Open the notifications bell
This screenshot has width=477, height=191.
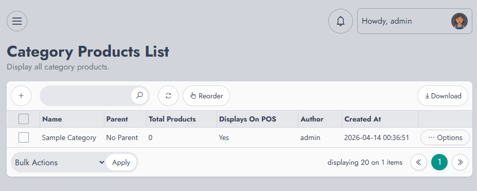pyautogui.click(x=341, y=21)
